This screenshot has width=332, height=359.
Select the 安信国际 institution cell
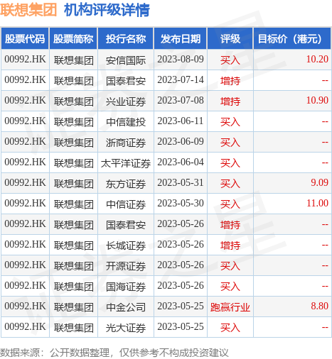point(126,60)
